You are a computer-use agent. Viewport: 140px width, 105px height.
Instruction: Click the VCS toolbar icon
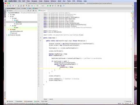coord(58,6)
